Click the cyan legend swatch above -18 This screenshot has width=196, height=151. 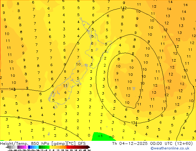click(38, 147)
